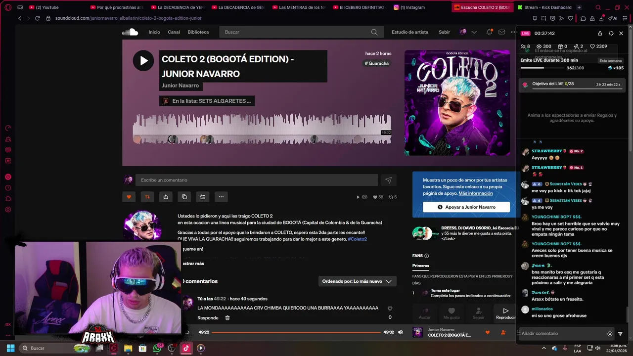Screen dimensions: 633x356
Task: Open the Canal tab
Action: (174, 32)
